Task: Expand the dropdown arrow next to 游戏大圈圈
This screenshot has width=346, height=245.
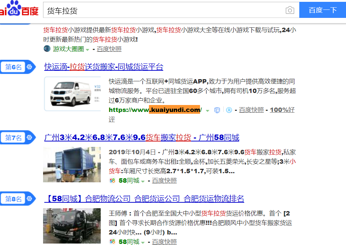Action: (87, 50)
